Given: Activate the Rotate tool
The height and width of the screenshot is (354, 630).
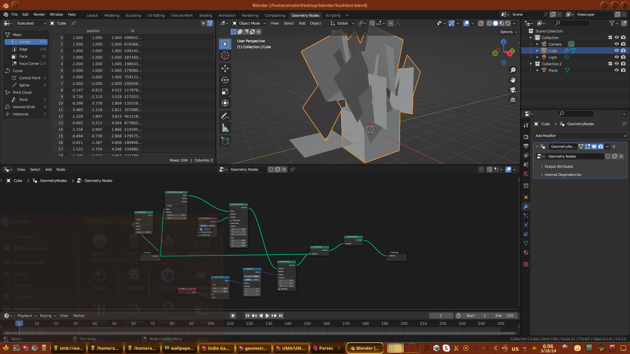Looking at the screenshot, I should coord(225,80).
